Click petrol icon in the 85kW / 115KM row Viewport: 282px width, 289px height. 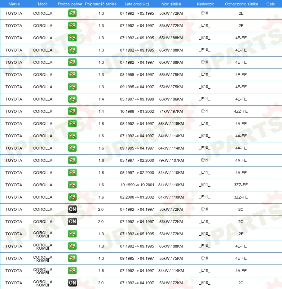[72, 124]
